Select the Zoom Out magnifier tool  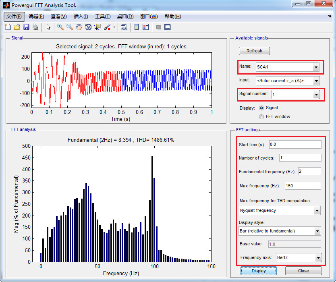click(70, 27)
